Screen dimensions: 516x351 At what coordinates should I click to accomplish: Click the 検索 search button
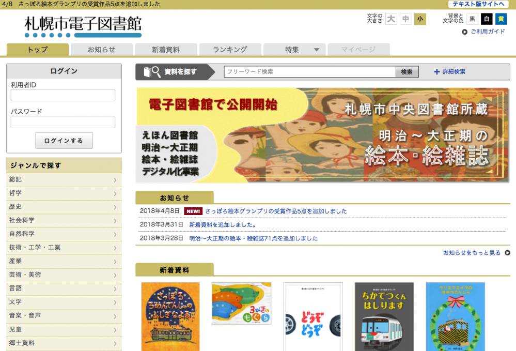[x=406, y=72]
